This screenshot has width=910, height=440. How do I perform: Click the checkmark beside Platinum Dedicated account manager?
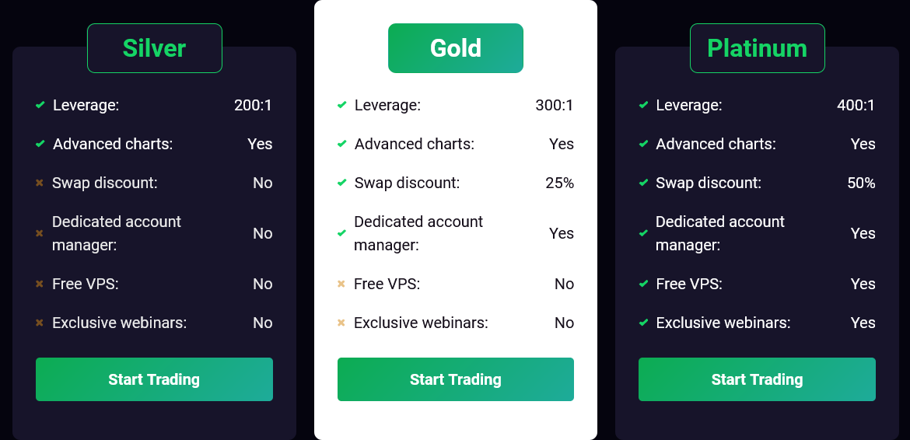(643, 233)
